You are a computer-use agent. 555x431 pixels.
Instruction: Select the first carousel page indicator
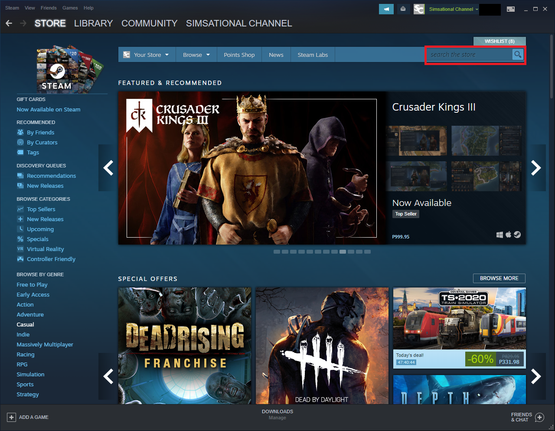277,251
